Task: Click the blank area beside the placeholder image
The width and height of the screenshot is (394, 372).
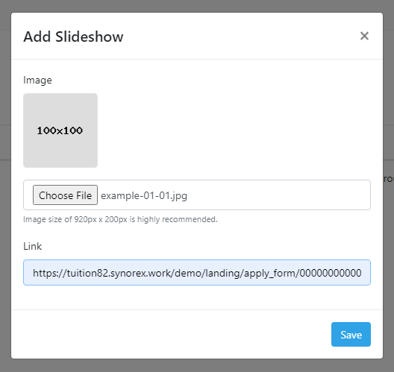Action: 234,130
